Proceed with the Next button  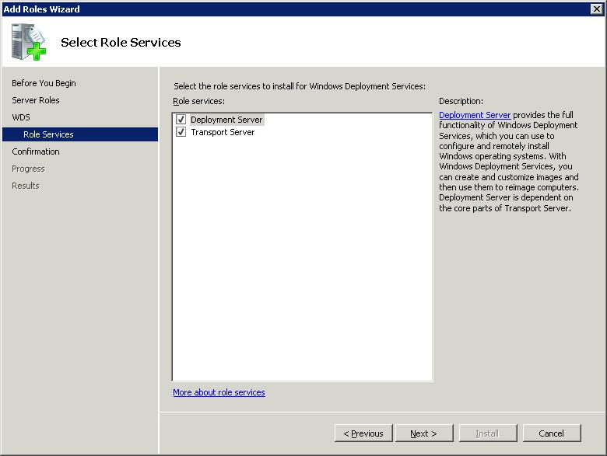tap(423, 433)
